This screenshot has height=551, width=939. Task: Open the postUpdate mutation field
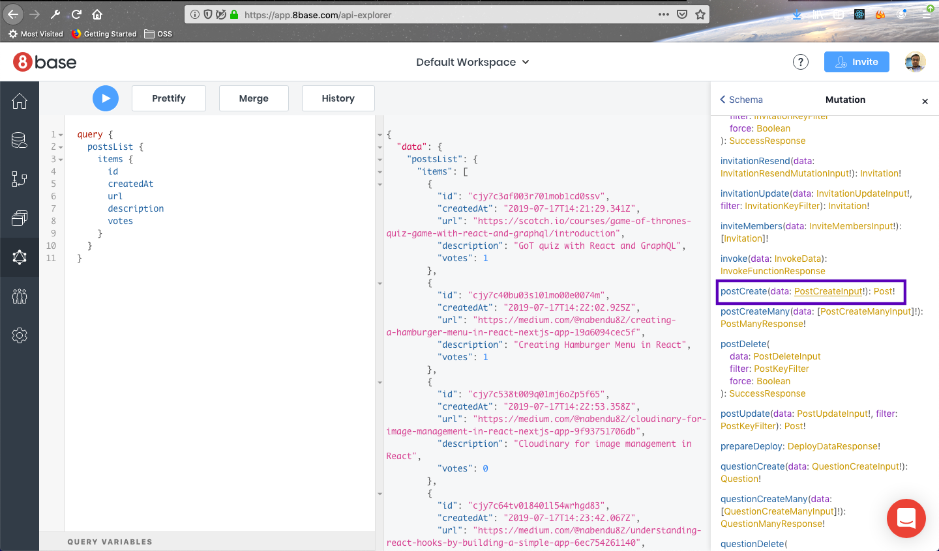[x=745, y=414]
